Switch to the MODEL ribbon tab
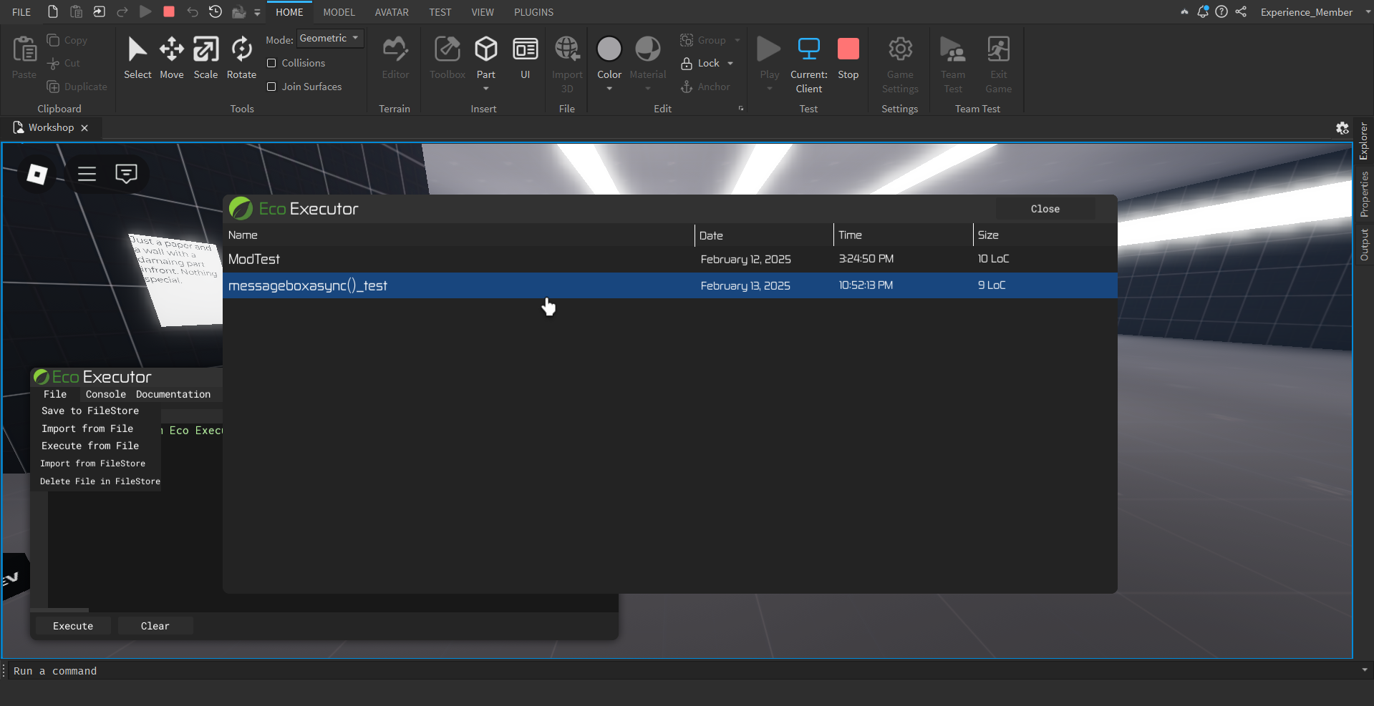Screen dimensions: 1374x706 (x=339, y=12)
